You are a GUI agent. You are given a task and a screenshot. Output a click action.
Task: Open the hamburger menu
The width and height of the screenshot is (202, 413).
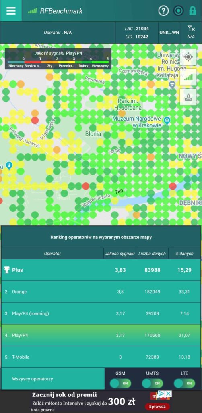point(11,11)
